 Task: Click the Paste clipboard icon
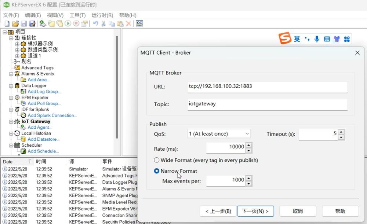coord(120,23)
